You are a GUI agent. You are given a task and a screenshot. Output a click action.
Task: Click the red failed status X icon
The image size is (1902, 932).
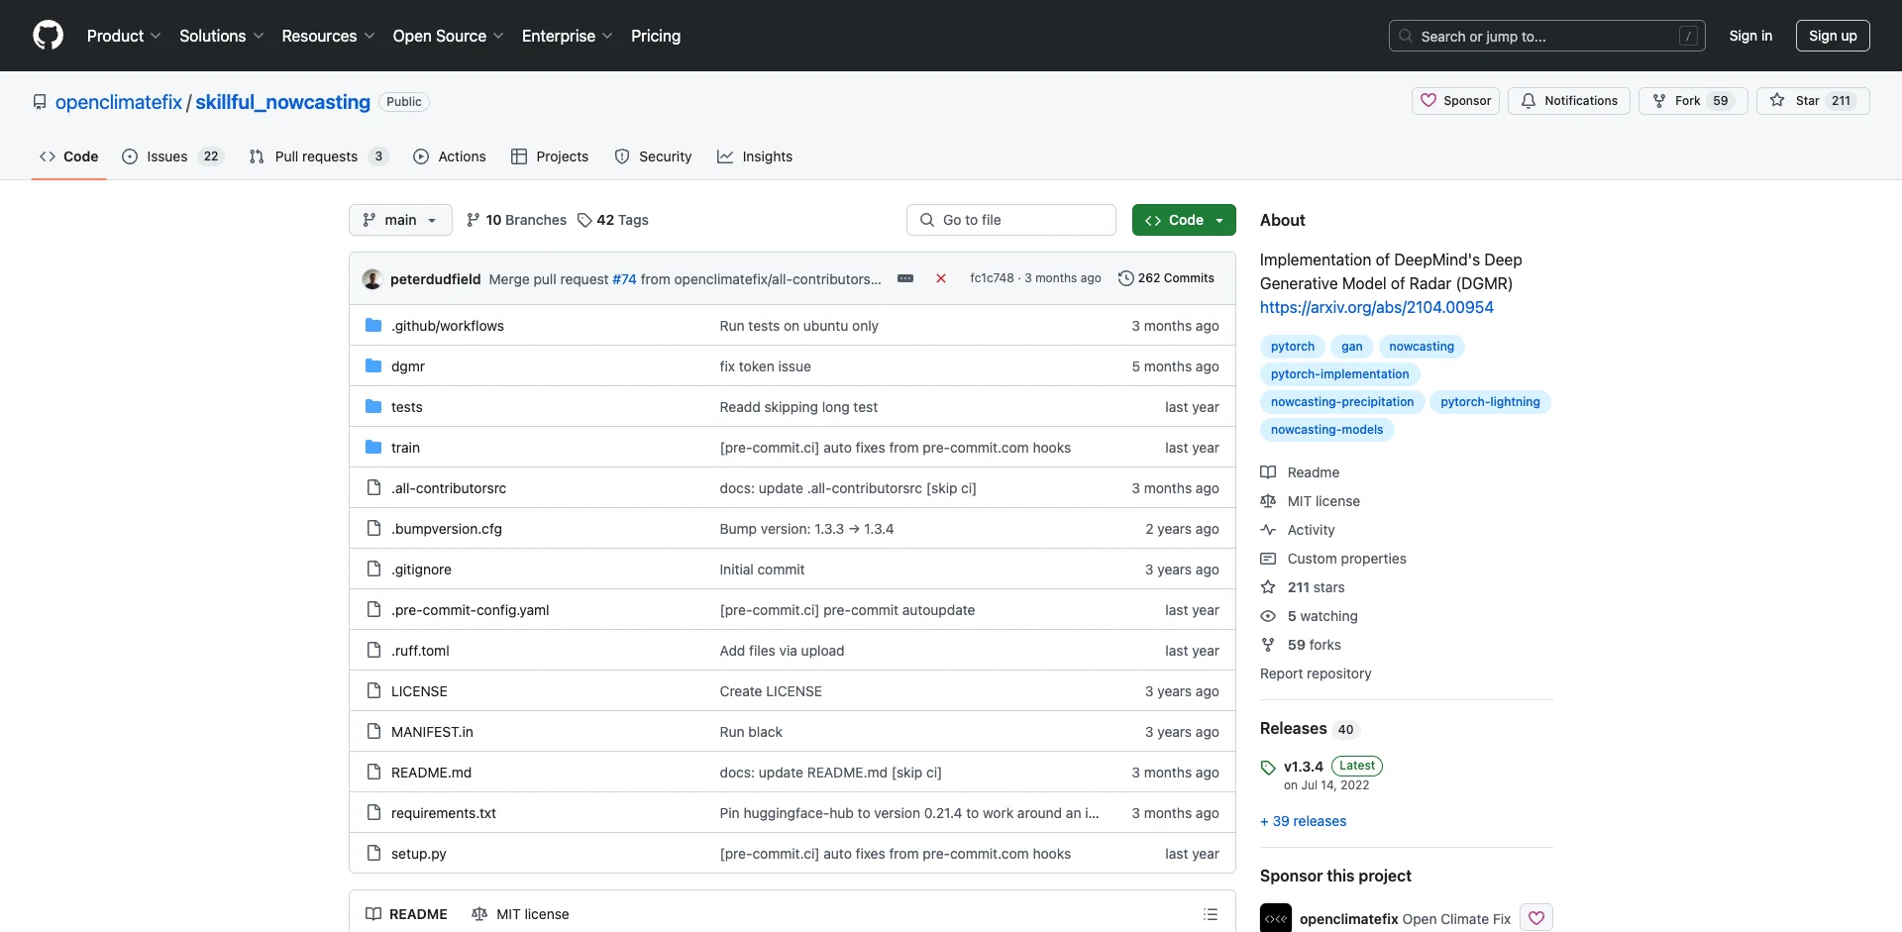point(941,278)
